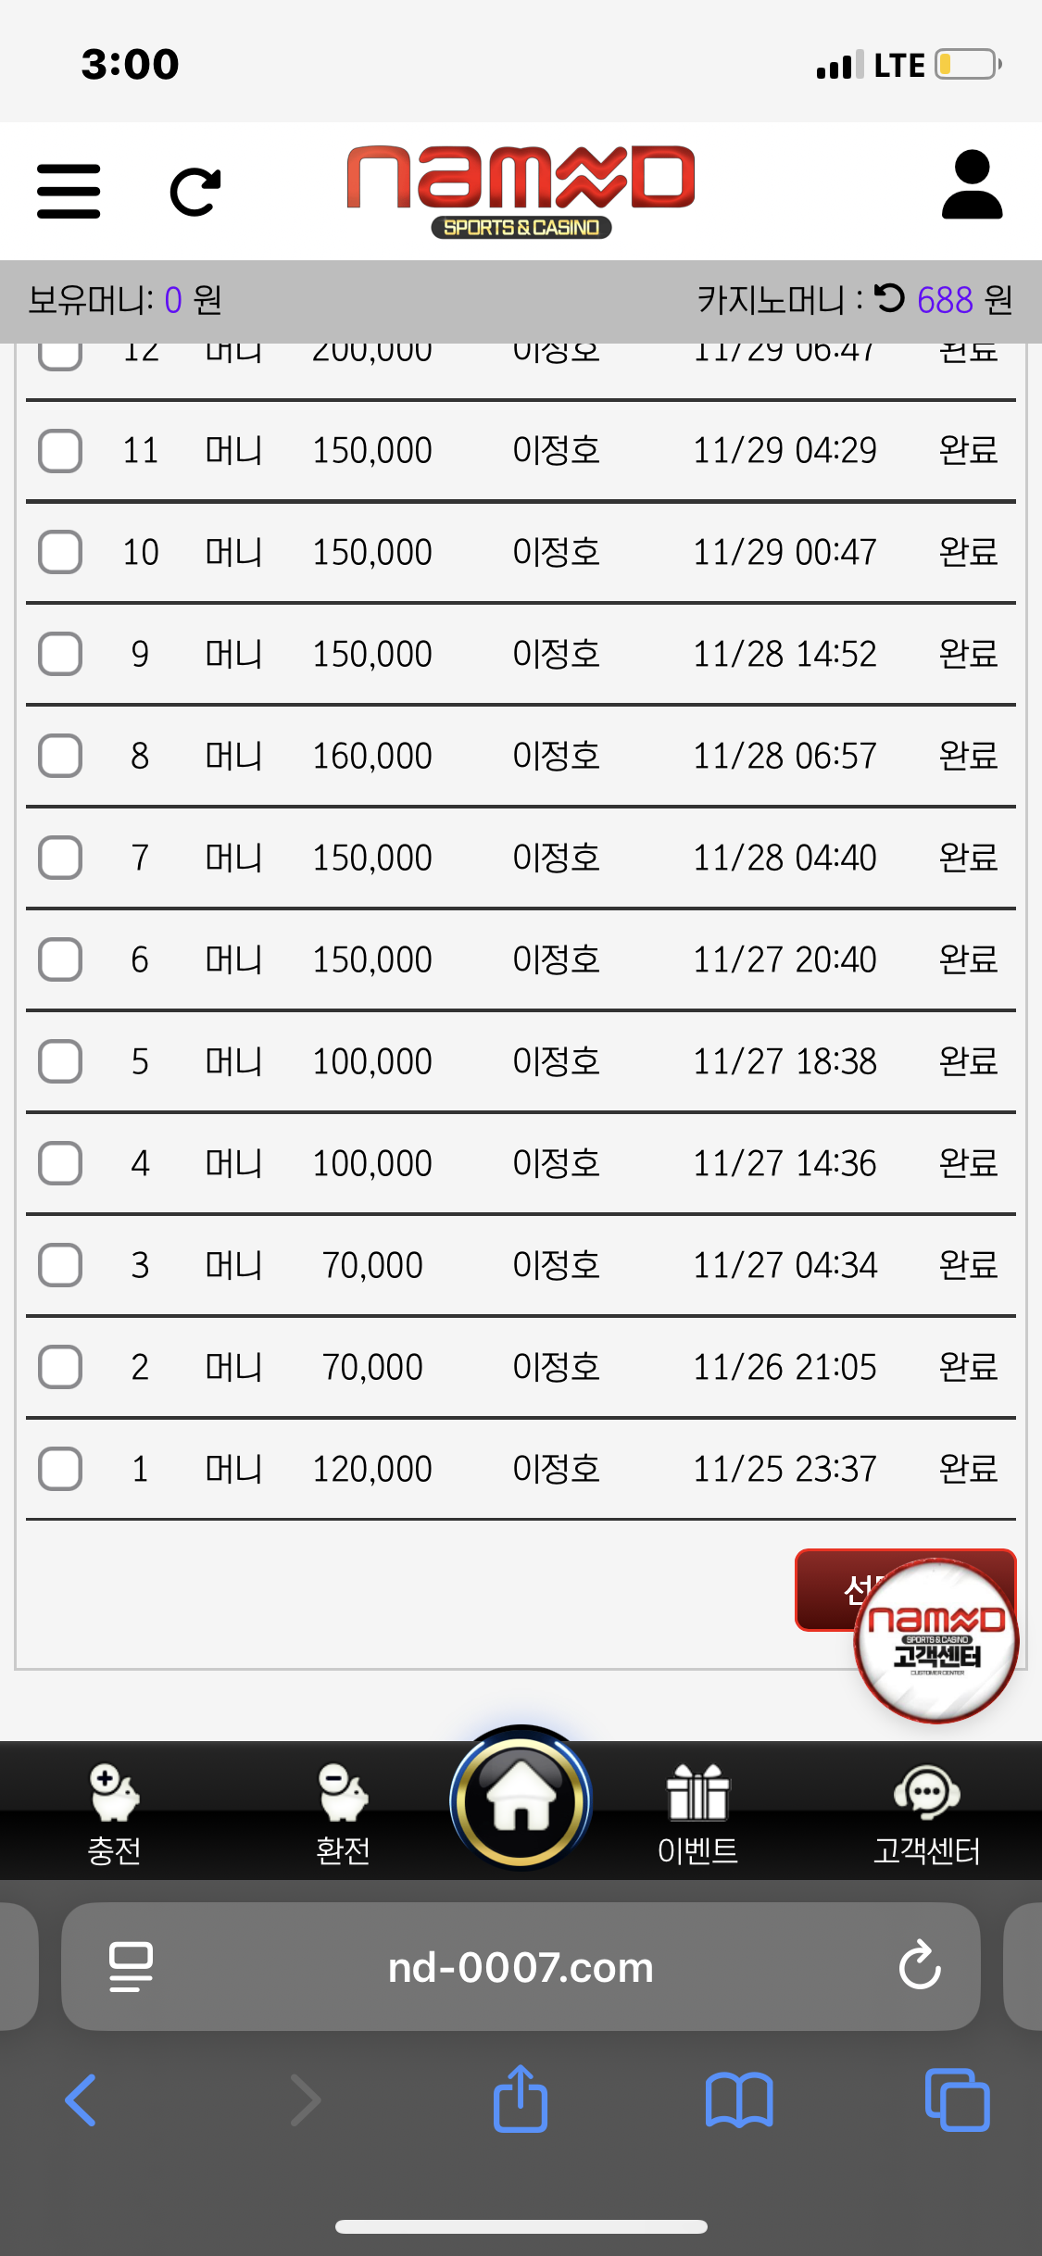Viewport: 1042px width, 2256px height.
Task: Click the Namud Sports & Casino logo
Action: pos(521,189)
